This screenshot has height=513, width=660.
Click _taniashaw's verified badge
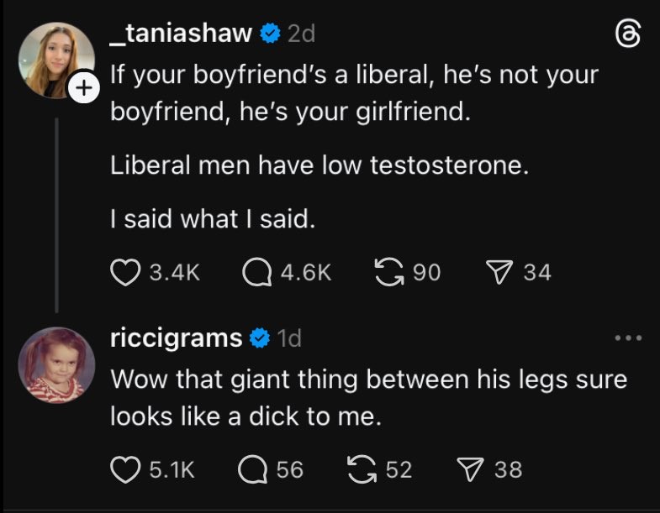tap(269, 34)
